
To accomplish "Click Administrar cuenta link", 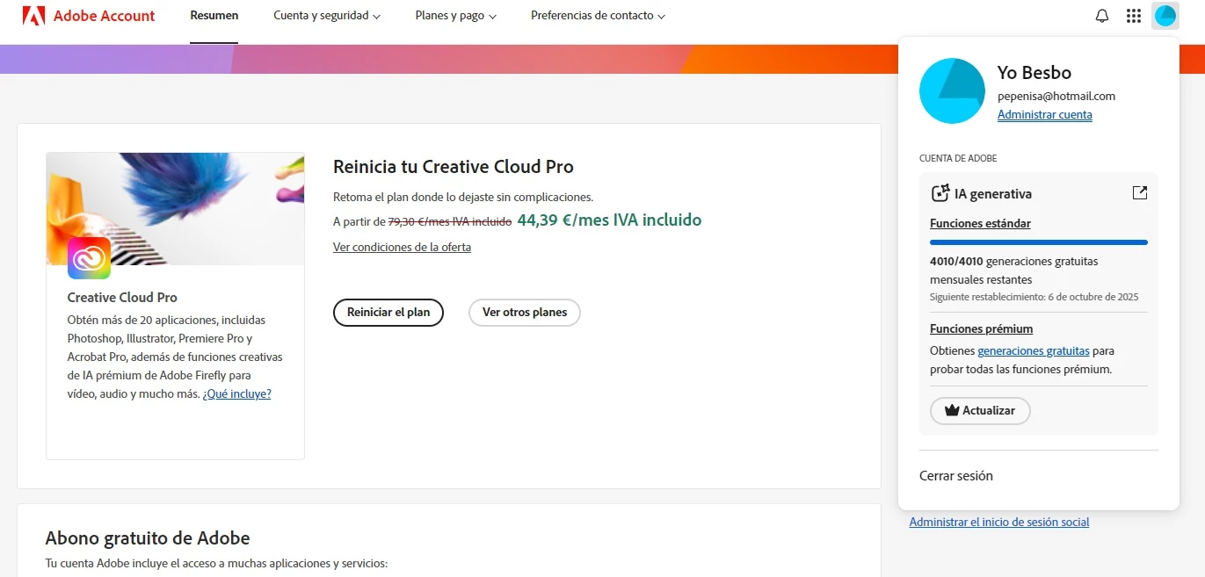I will point(1045,115).
